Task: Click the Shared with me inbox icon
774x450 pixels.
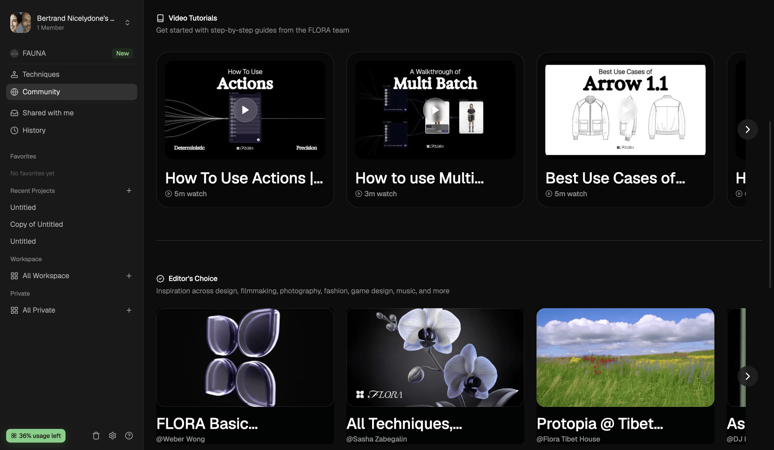Action: [x=14, y=113]
